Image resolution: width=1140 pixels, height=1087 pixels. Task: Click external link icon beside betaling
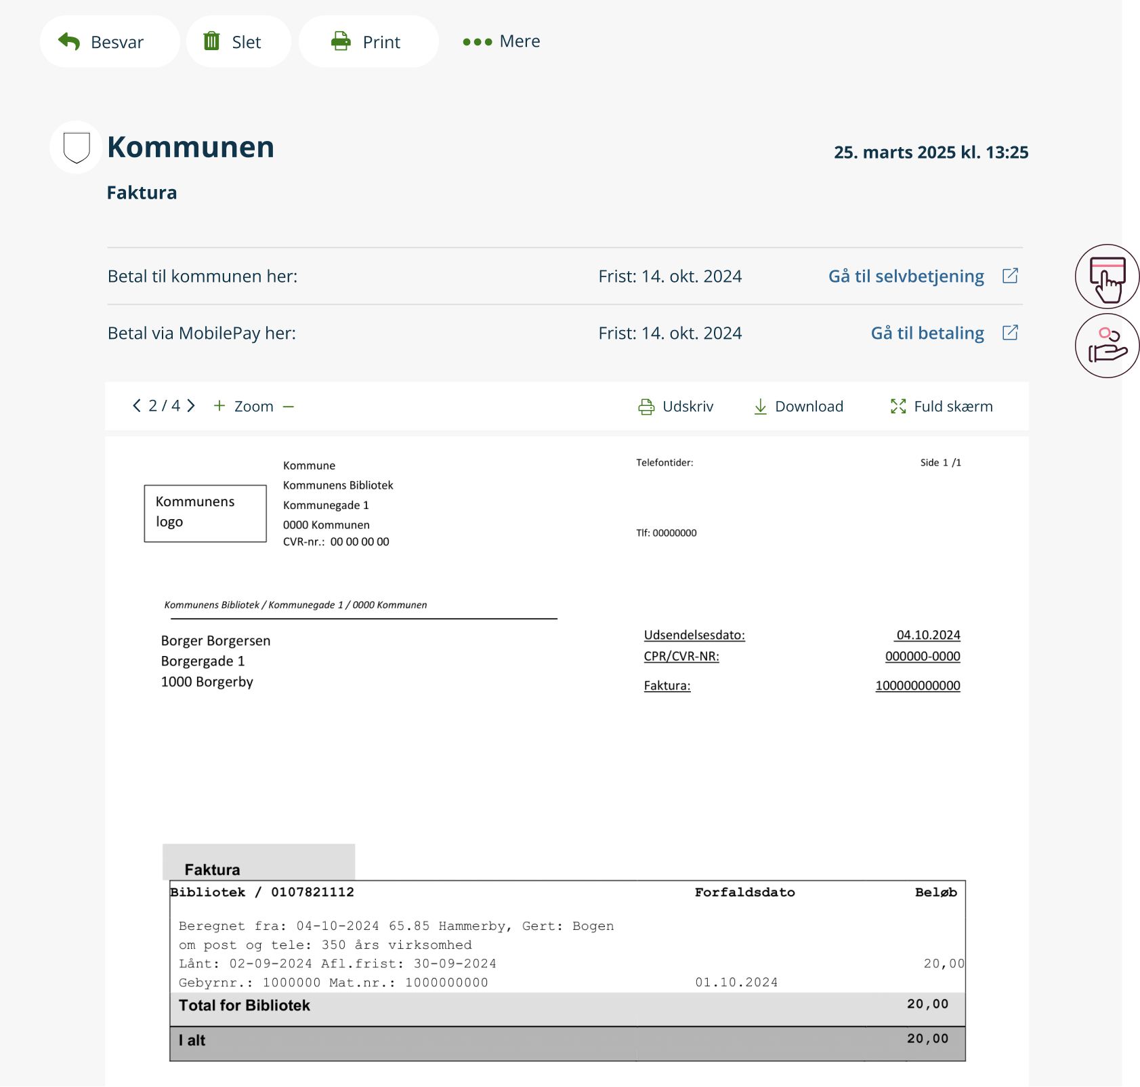1010,333
